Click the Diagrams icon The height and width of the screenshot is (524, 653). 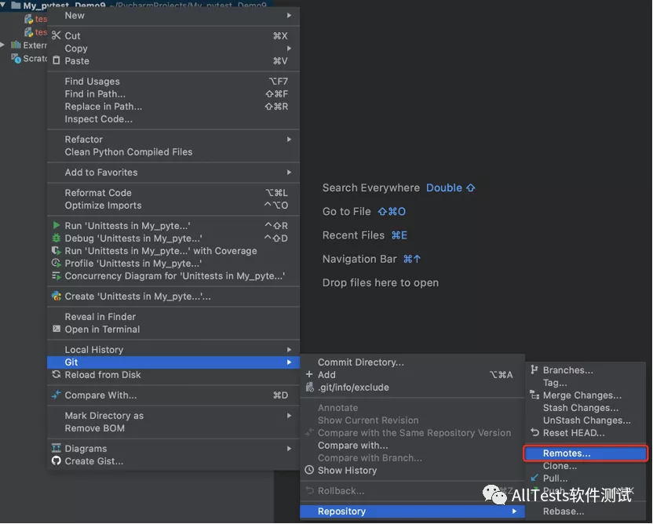[57, 448]
